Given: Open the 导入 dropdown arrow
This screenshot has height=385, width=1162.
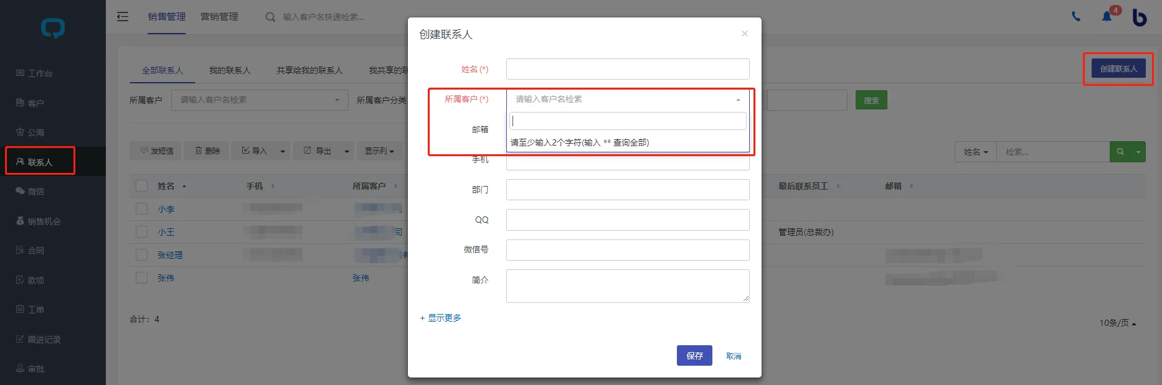Looking at the screenshot, I should point(283,151).
